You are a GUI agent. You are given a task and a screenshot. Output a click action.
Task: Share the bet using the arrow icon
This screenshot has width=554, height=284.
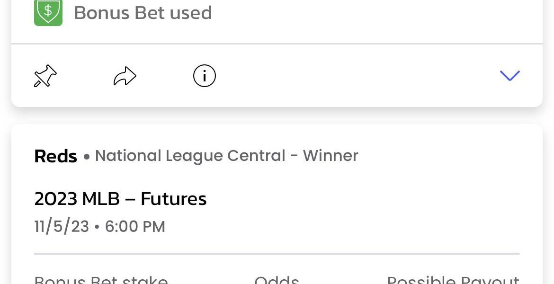coord(125,76)
